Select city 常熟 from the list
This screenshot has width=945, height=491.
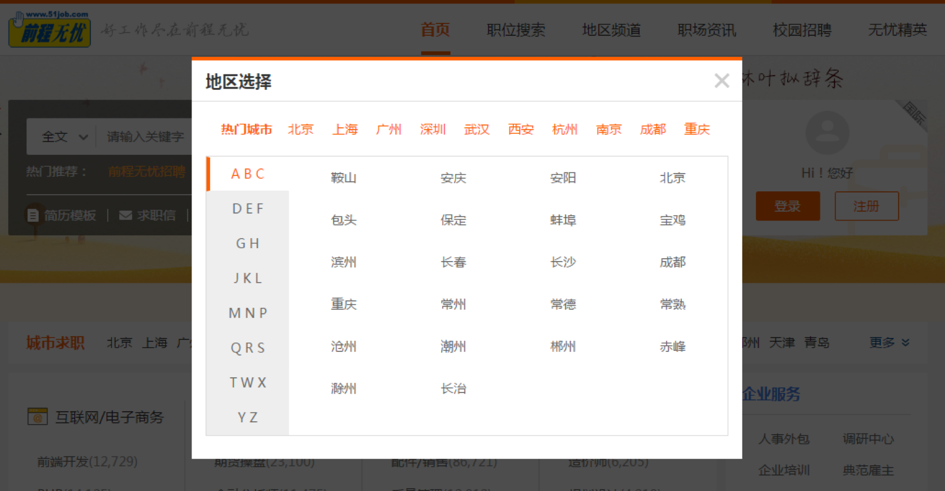tap(673, 304)
